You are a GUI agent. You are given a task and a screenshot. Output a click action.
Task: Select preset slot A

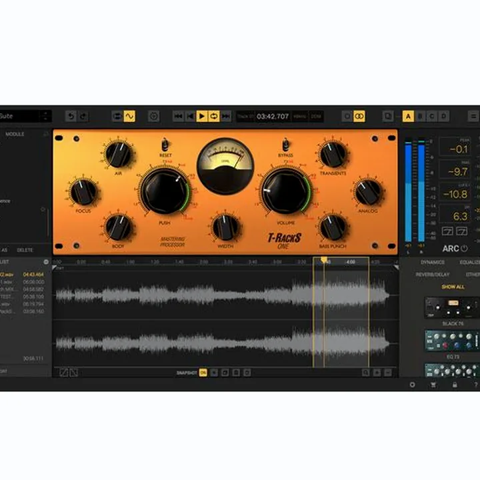pyautogui.click(x=408, y=116)
